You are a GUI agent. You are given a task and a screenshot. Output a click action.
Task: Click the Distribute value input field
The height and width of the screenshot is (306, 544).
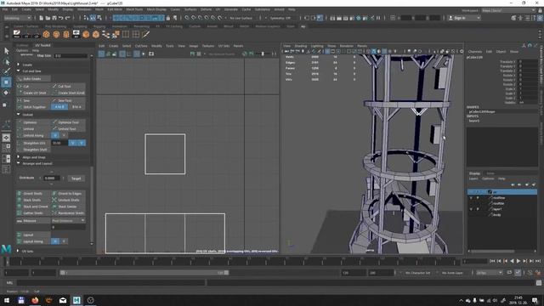click(x=51, y=178)
